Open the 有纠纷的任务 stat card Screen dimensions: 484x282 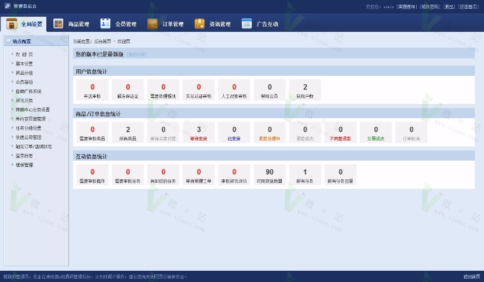point(163,175)
